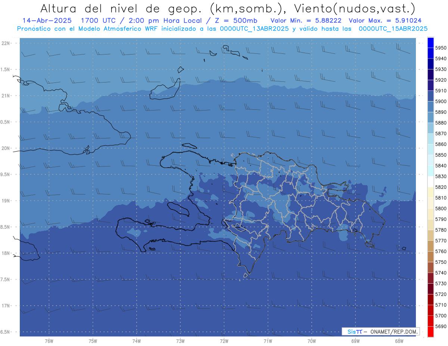Click the 21N latitude axis label
Viewport: 448px width, 346px height.
pyautogui.click(x=6, y=96)
